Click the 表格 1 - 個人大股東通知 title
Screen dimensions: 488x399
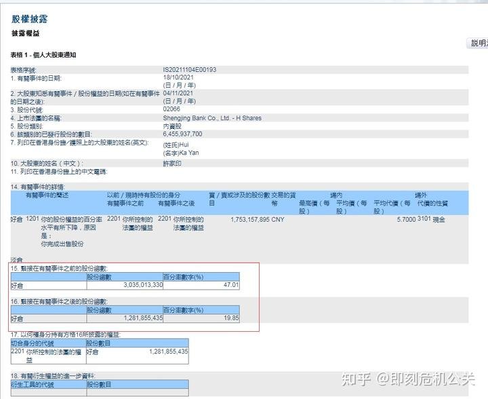click(x=43, y=55)
